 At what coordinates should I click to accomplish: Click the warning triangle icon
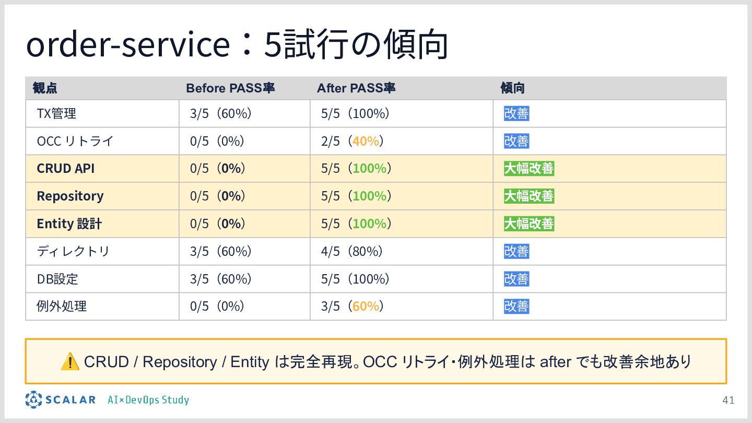pos(70,361)
